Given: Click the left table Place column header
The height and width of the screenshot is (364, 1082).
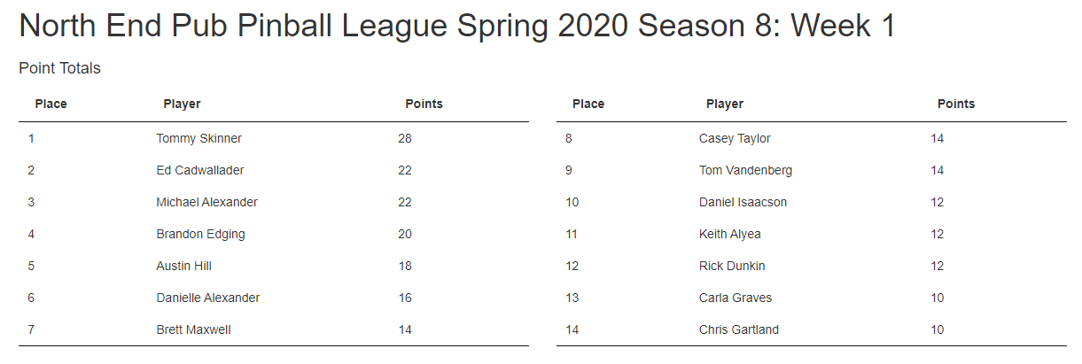Looking at the screenshot, I should (x=51, y=104).
